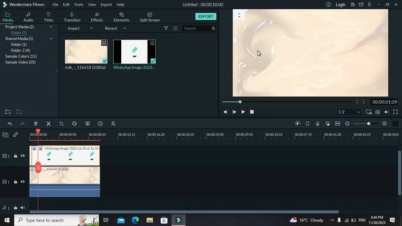Screen dimensions: 402x226
Task: Select the milk video thumbnail
Action: point(86,51)
